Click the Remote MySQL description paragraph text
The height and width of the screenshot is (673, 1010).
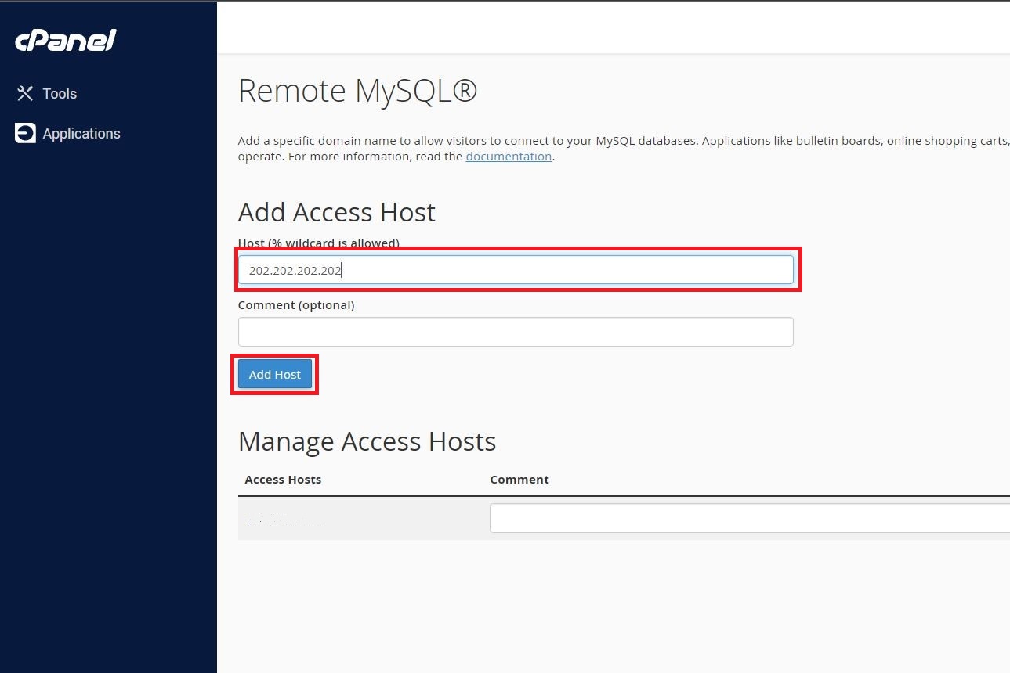pyautogui.click(x=624, y=149)
